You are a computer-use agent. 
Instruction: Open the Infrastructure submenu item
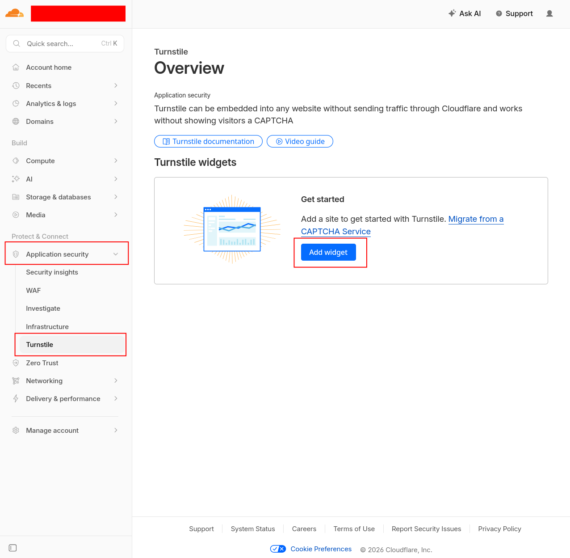point(47,326)
